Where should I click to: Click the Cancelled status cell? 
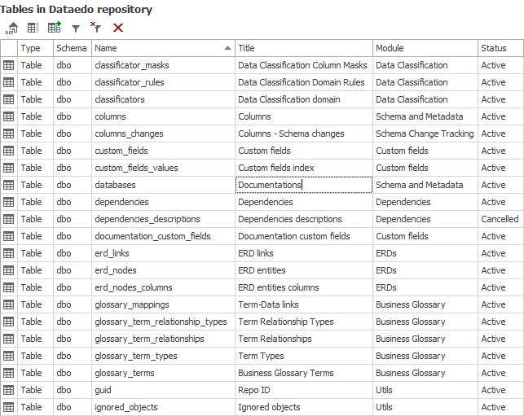pos(500,219)
